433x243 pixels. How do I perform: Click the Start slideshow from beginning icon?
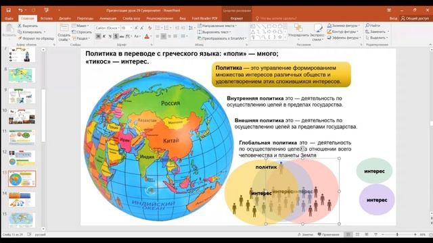[46, 10]
